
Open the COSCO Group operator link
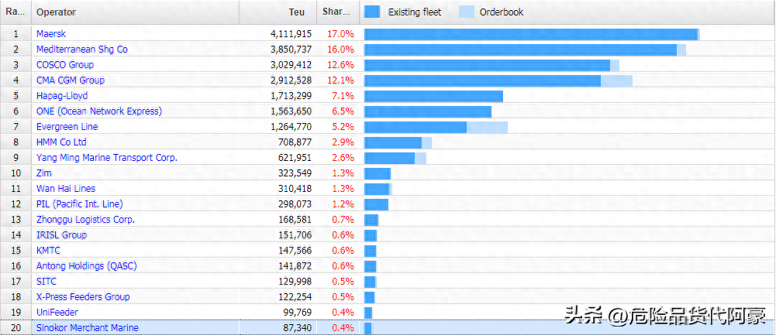[x=65, y=65]
